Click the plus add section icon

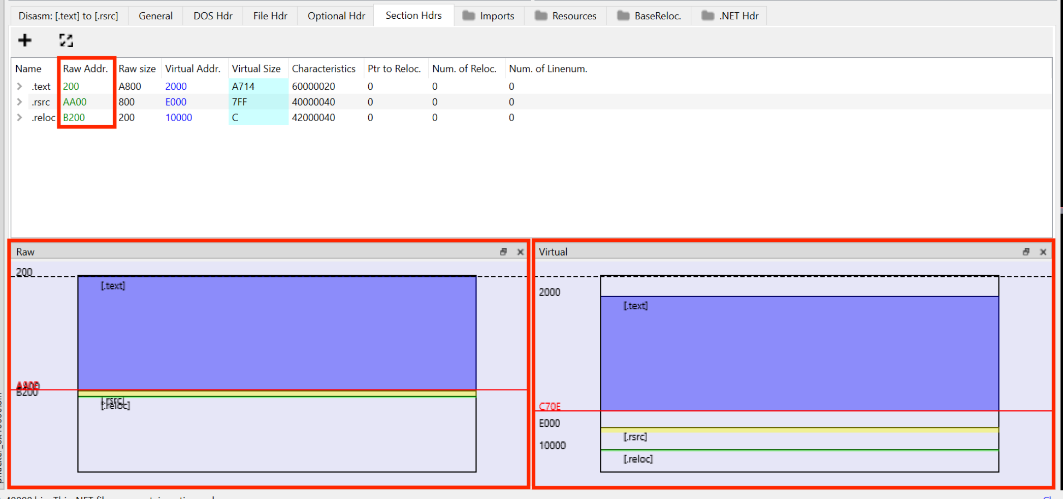pos(24,40)
